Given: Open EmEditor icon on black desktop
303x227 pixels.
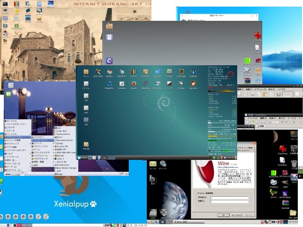Looking at the screenshot, I should 282,160.
